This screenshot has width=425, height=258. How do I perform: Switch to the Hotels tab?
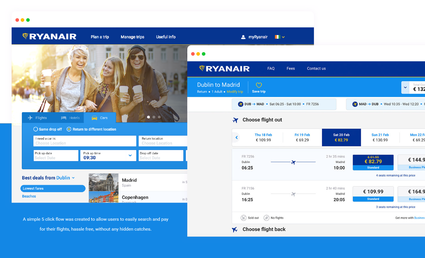coord(71,118)
